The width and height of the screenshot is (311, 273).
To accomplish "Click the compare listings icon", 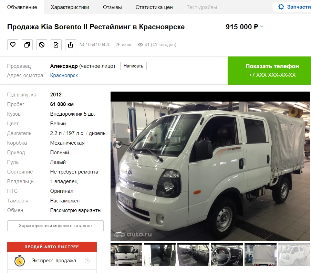I will coord(27,45).
